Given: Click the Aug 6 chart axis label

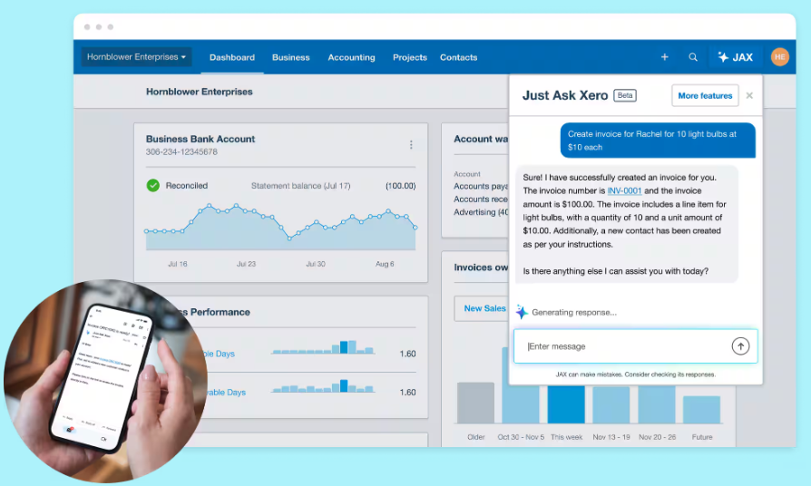Looking at the screenshot, I should 385,264.
